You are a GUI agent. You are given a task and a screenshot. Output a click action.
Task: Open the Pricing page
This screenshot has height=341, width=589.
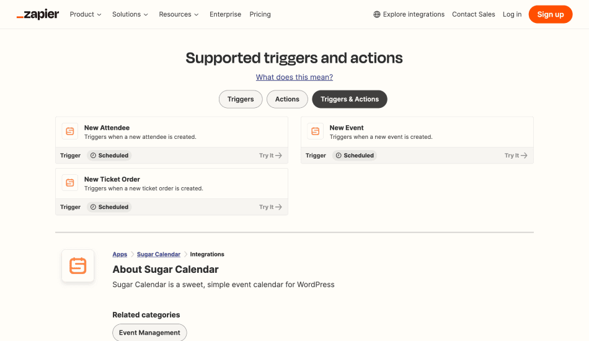pyautogui.click(x=260, y=14)
